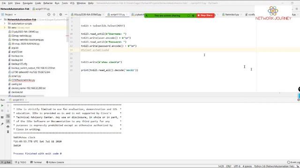Select 16may-netmiko-bootcamp.py file

pos(28,40)
